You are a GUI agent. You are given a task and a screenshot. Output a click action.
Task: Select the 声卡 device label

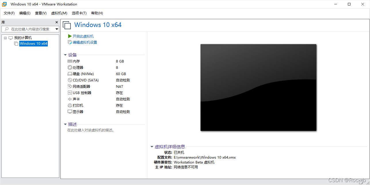[76, 99]
